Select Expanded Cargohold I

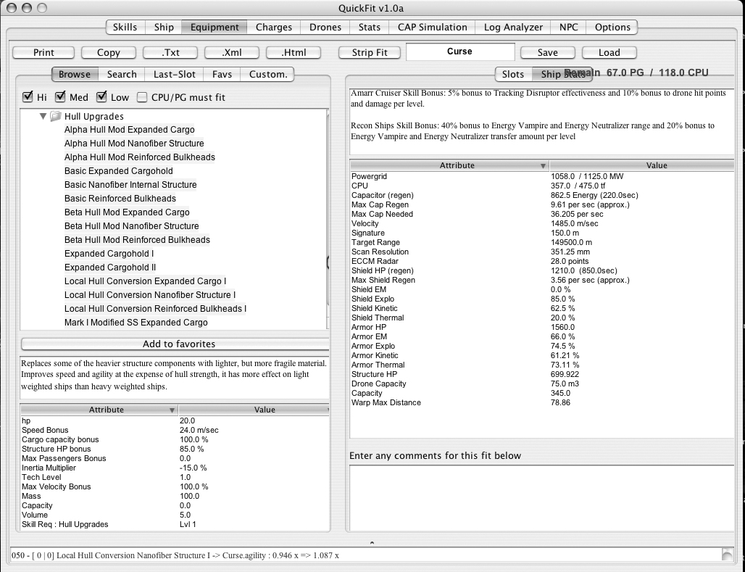tap(109, 254)
